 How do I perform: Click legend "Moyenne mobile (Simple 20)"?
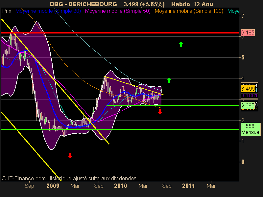48,11
